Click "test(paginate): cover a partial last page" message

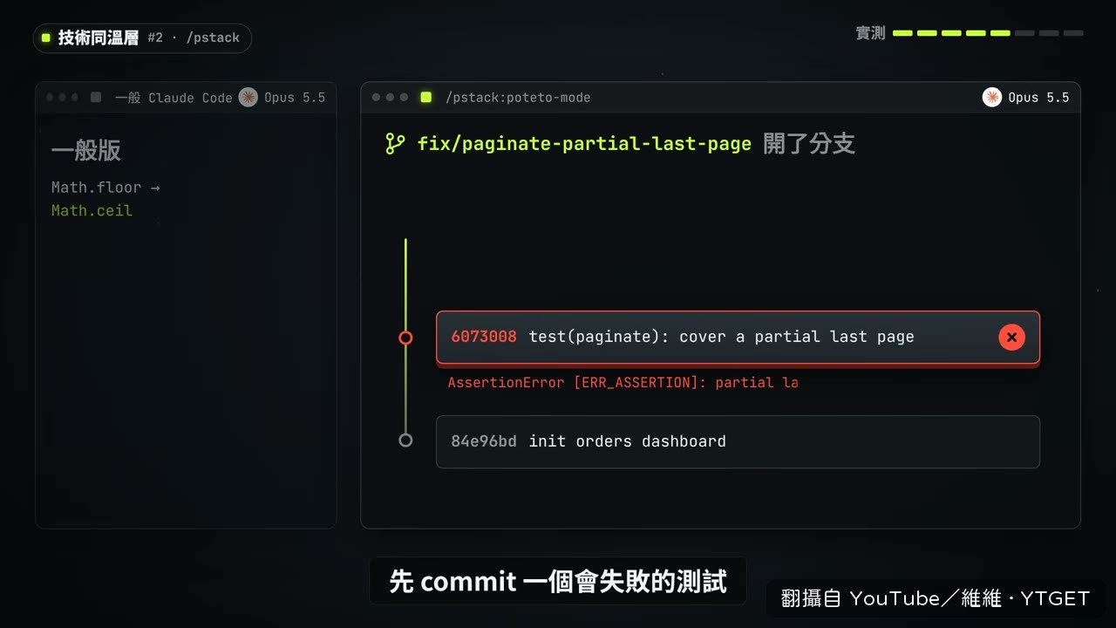tap(721, 337)
